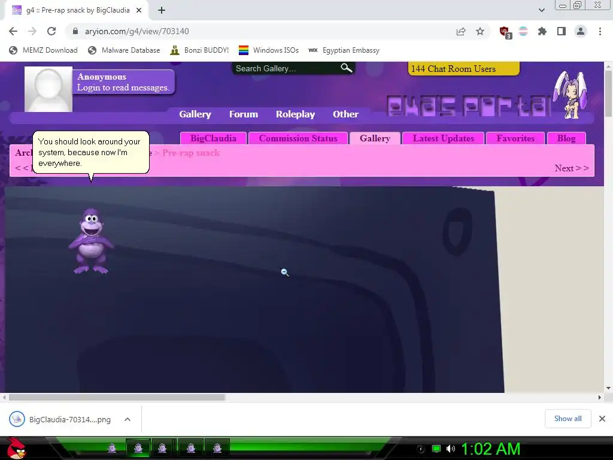The width and height of the screenshot is (613, 460).
Task: Switch to the Favorites tab
Action: click(x=515, y=138)
